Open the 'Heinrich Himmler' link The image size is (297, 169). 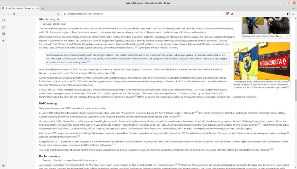(169, 47)
